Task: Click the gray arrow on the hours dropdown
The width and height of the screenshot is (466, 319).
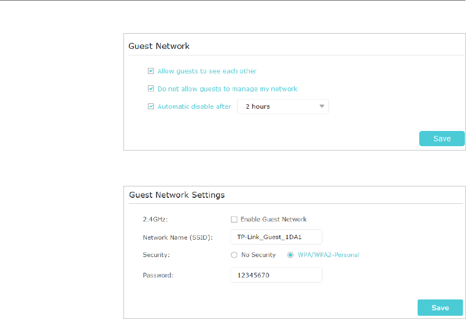Action: coord(321,107)
